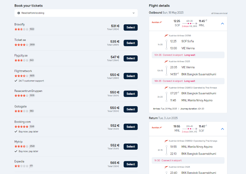Open Flightnetwork's 1905 review count badge
Image resolution: width=246 pixels, height=174 pixels.
coord(32,76)
